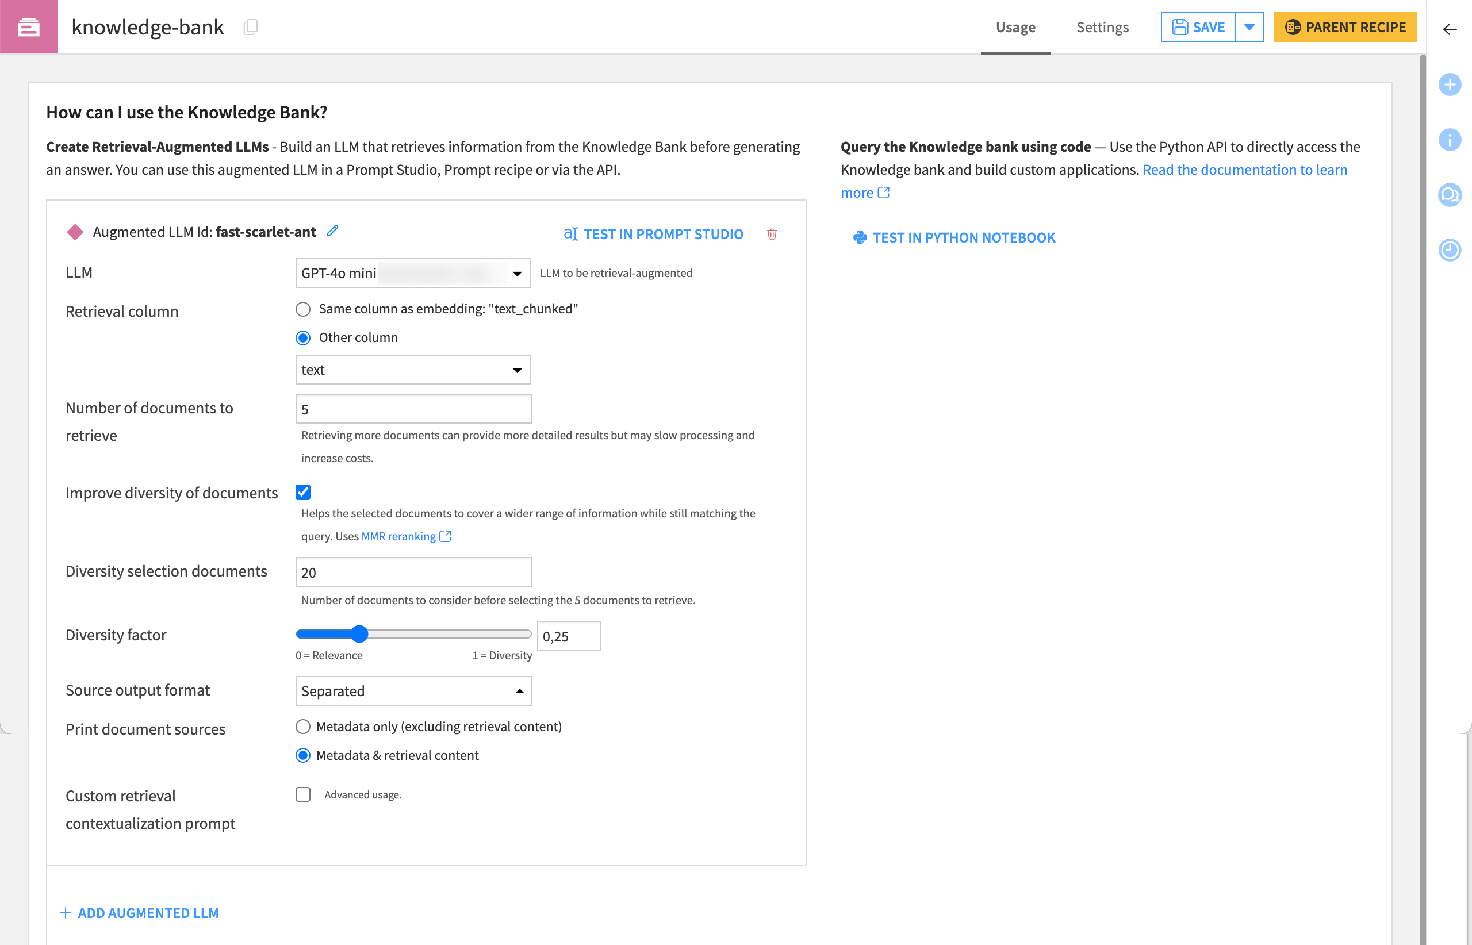Viewport: 1472px width, 945px height.
Task: Click the delete trash icon for Augmented LLM
Action: click(x=772, y=234)
